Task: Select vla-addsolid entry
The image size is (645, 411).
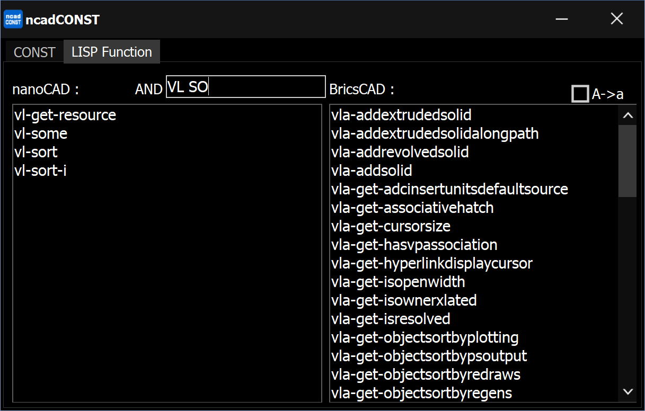Action: coord(474,171)
